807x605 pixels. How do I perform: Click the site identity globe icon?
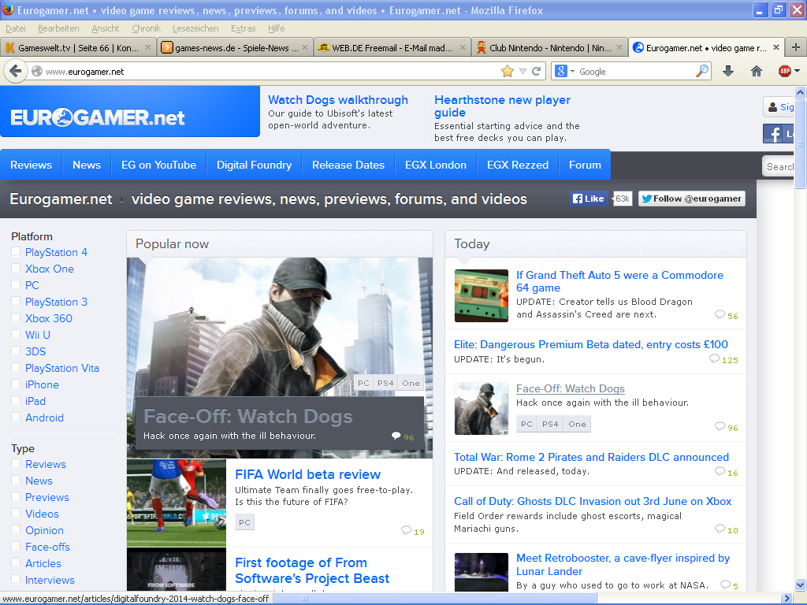point(37,72)
